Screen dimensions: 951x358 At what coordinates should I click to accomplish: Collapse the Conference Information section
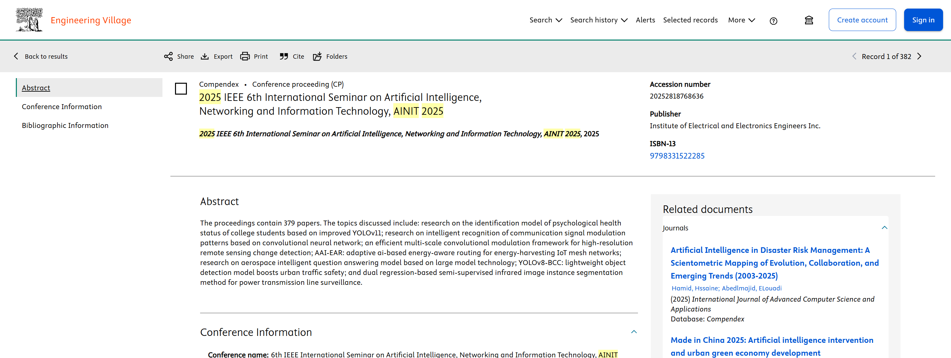[x=634, y=332]
